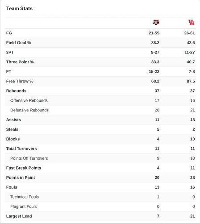
Task: Click the Houston Cougars team logo
Action: tap(192, 22)
